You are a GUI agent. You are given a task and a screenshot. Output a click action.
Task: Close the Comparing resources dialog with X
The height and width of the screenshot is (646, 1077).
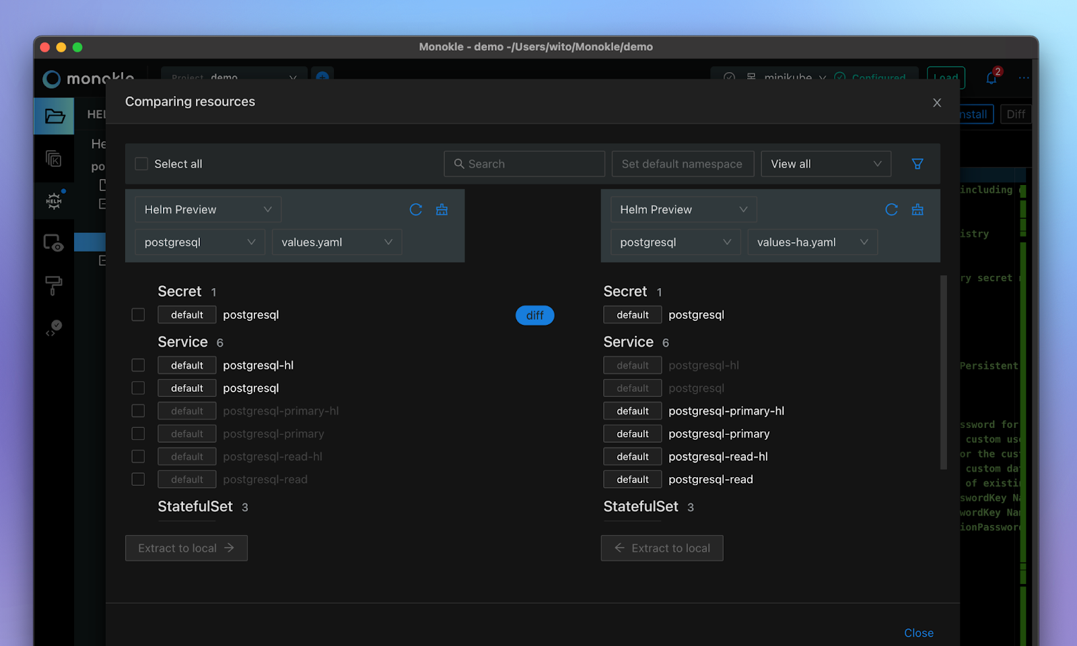pyautogui.click(x=937, y=102)
